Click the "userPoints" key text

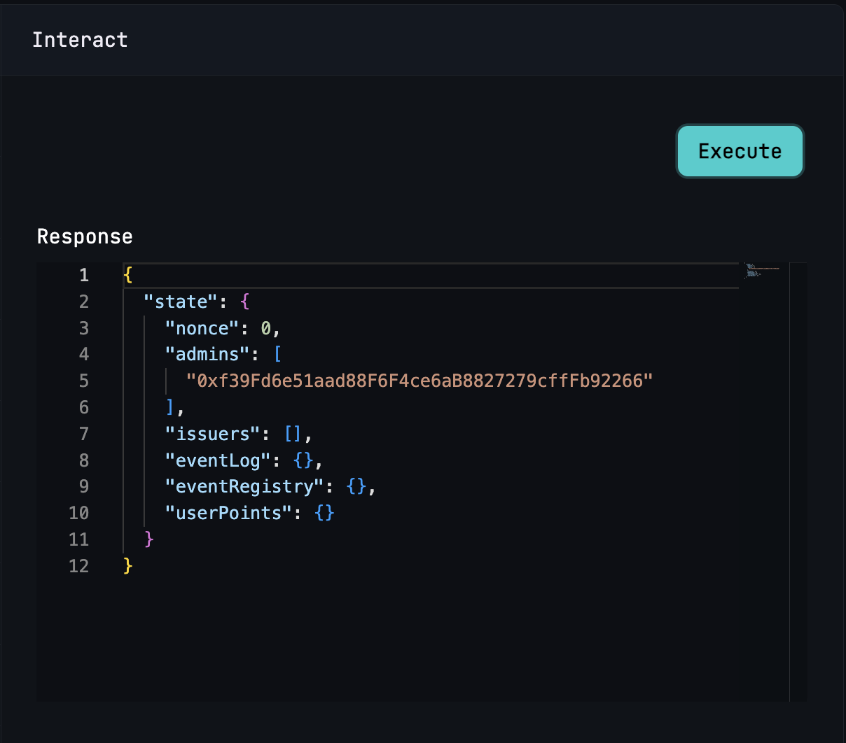click(228, 513)
